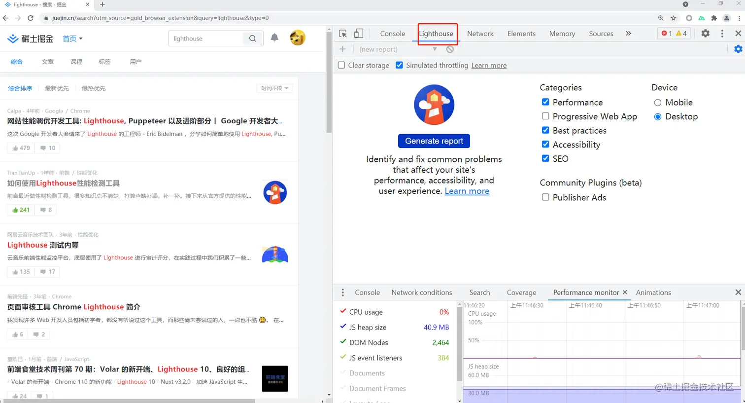745x403 pixels.
Task: Open Chrome profile avatar icon
Action: (x=726, y=18)
